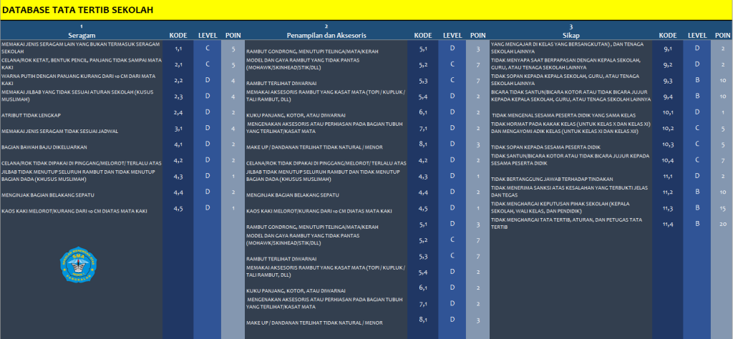Select 'TIDAK HORMAT PADA KAKAK KELAS' cell
The image size is (733, 339).
pyautogui.click(x=571, y=128)
